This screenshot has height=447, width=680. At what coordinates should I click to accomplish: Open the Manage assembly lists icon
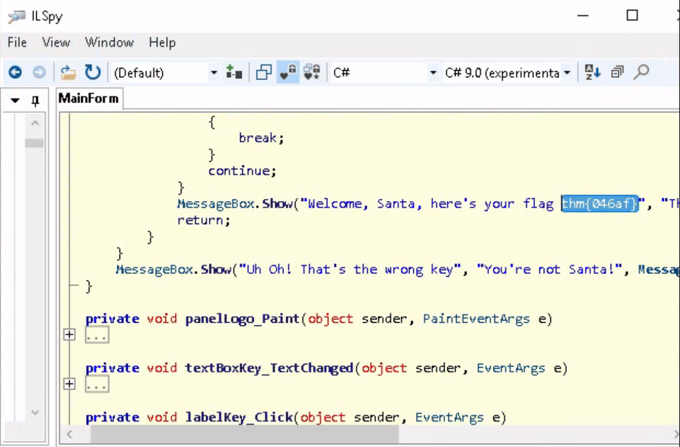coord(234,72)
